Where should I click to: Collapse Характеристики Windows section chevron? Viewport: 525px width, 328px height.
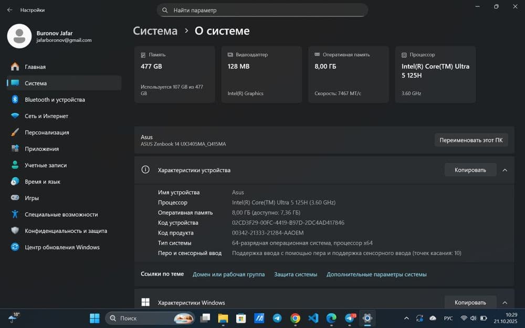click(x=505, y=303)
